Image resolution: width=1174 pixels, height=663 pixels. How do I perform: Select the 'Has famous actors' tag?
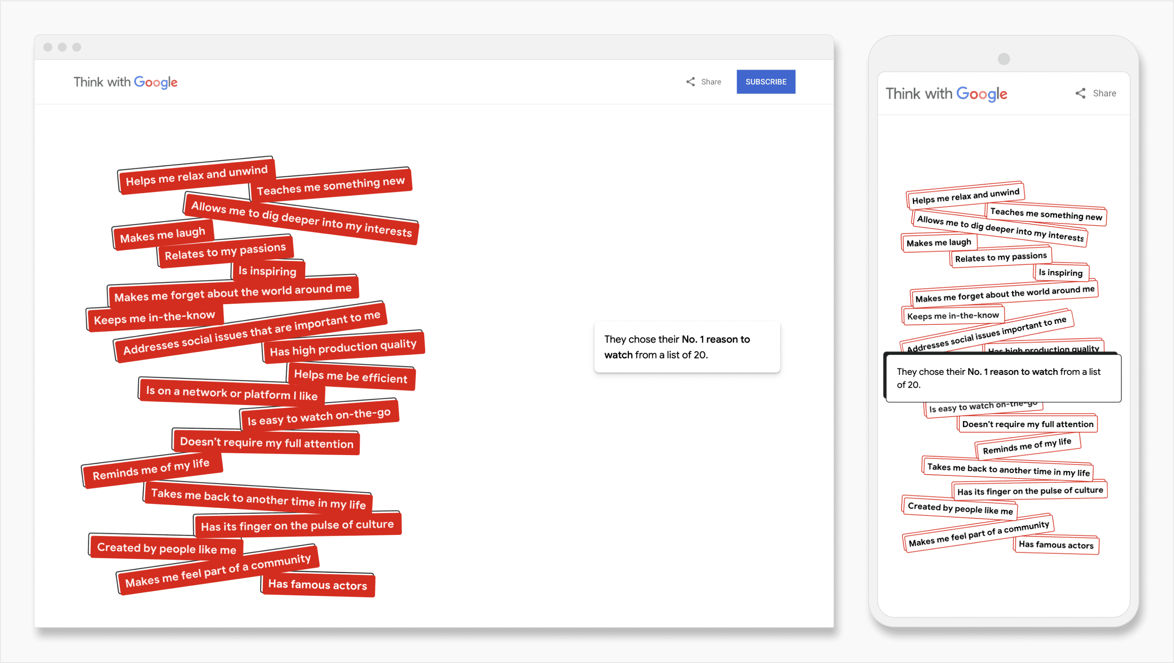click(317, 585)
